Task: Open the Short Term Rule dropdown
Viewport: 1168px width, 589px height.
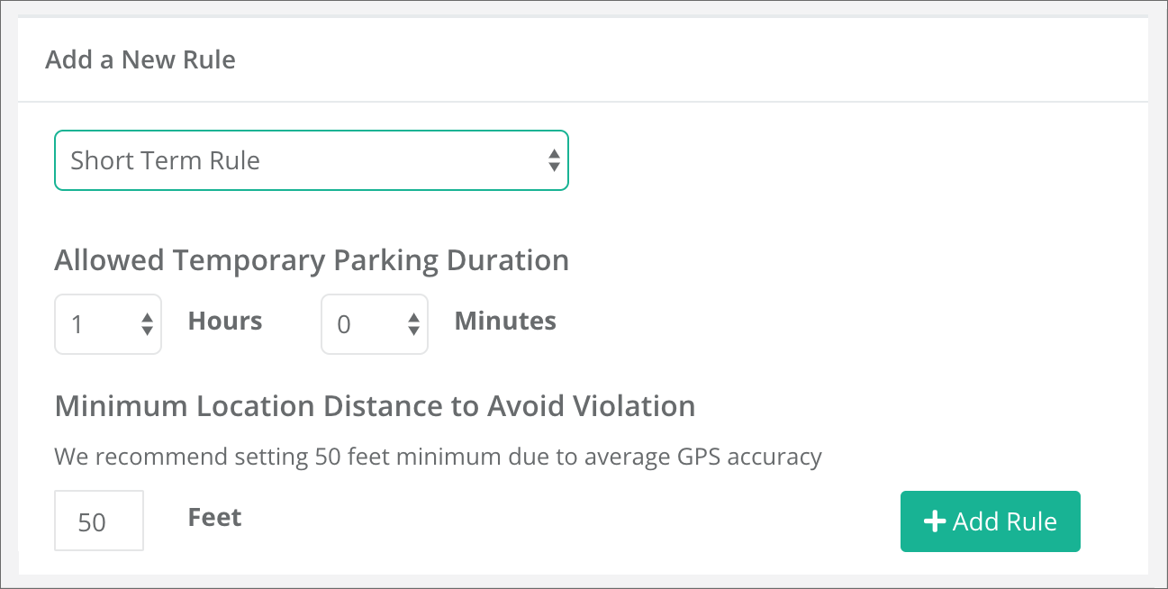Action: 311,160
